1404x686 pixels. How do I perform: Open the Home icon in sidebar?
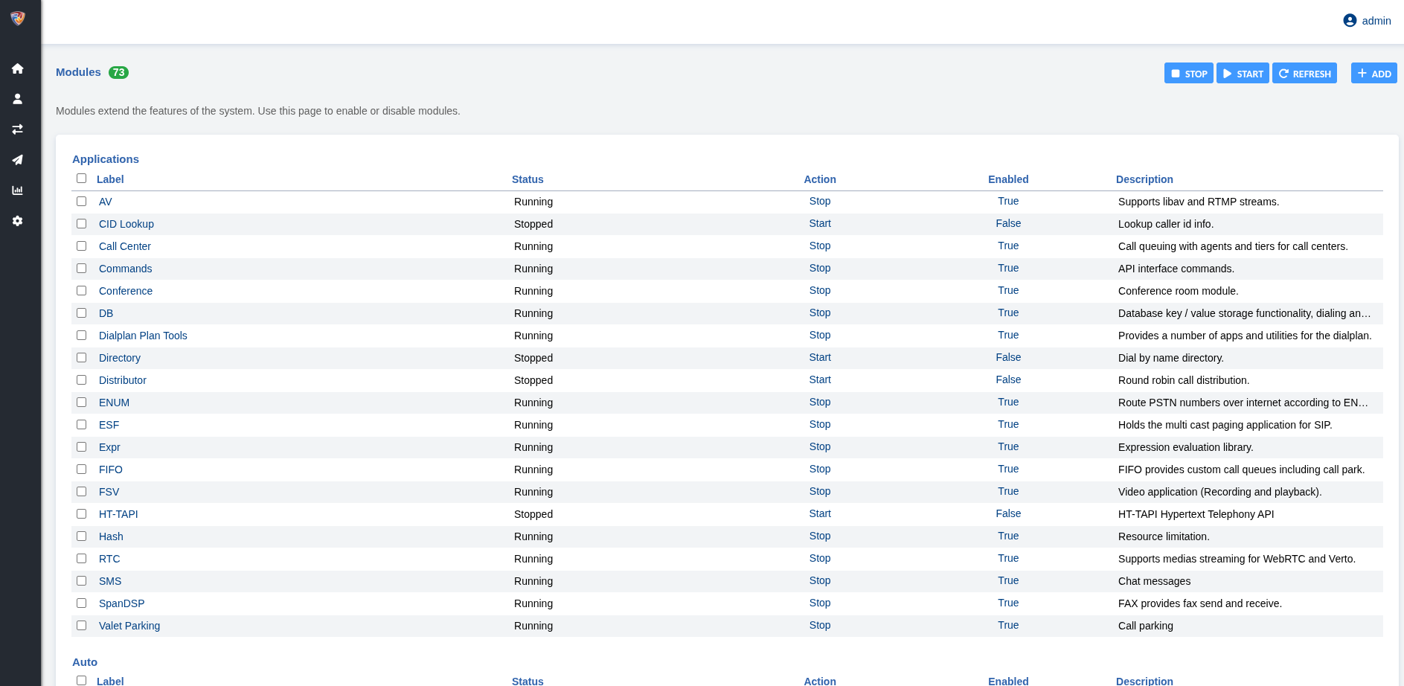click(x=18, y=68)
